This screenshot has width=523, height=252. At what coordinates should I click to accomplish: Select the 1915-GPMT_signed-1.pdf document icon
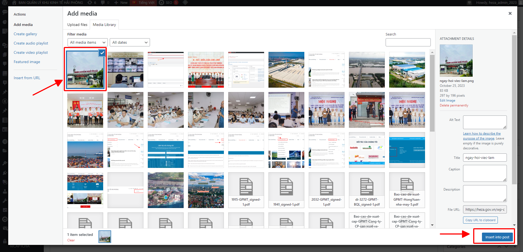point(246,187)
